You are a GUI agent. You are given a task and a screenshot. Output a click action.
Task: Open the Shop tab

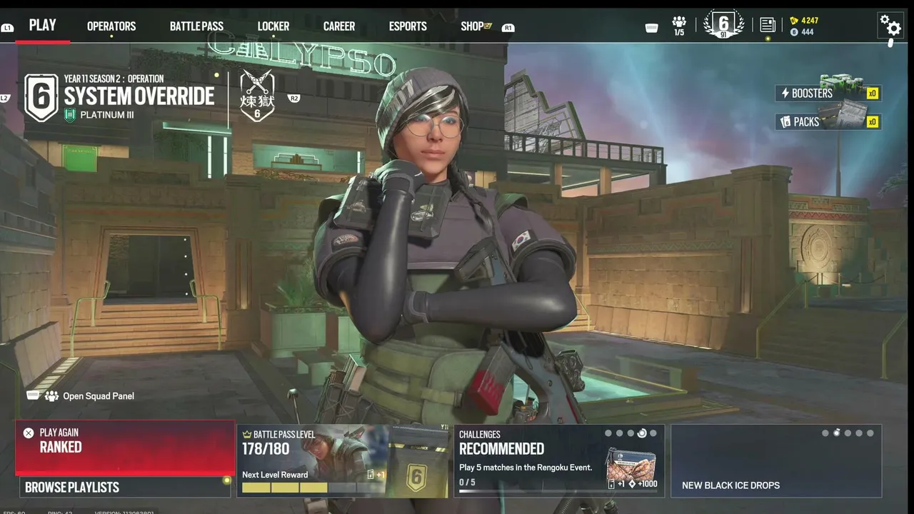point(472,26)
